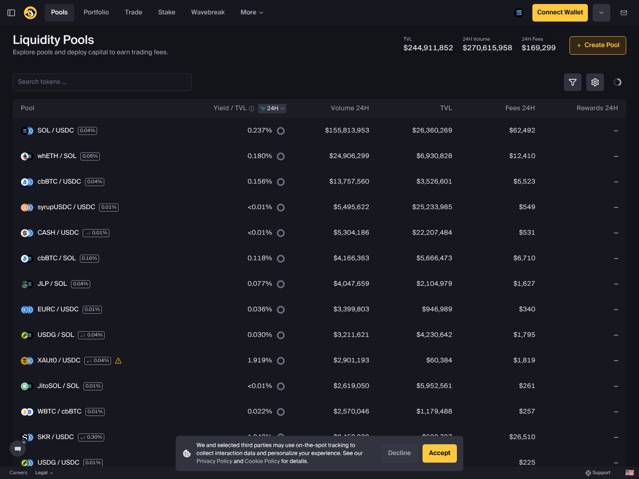639x479 pixels.
Task: Click the Create Pool button
Action: coord(597,46)
